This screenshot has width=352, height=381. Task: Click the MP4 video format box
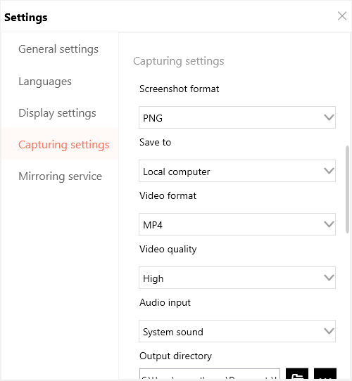point(237,224)
